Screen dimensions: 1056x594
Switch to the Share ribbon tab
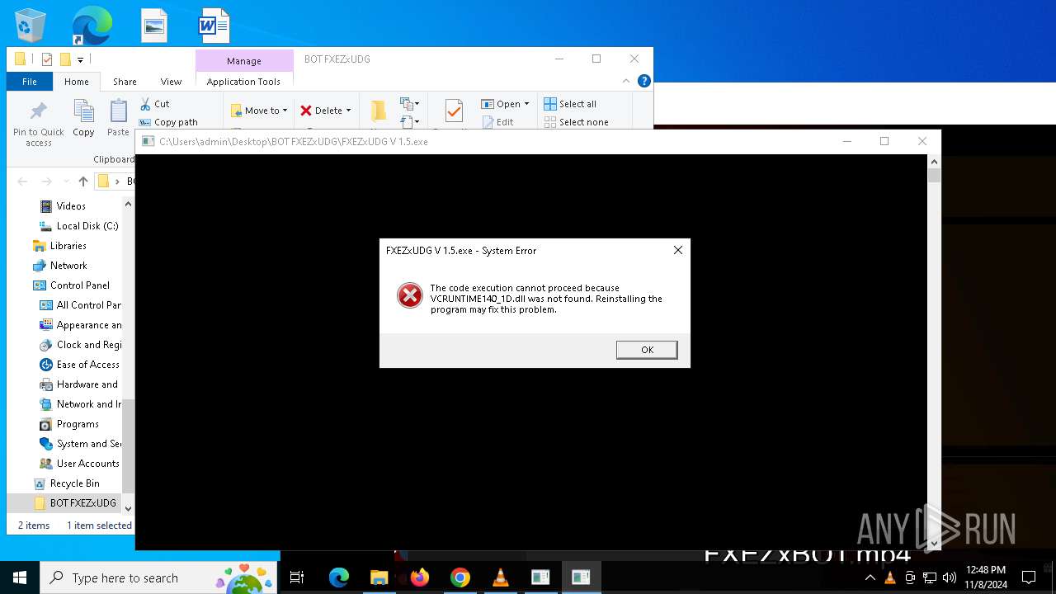125,82
